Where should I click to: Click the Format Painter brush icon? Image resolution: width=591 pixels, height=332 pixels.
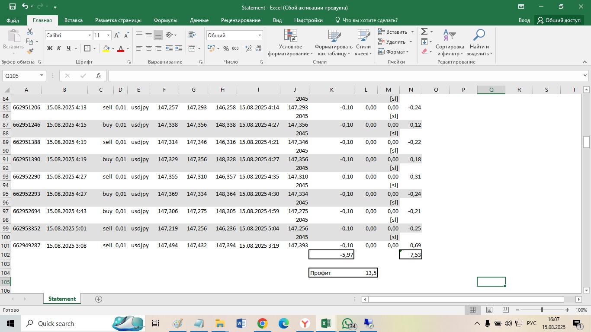pyautogui.click(x=30, y=51)
